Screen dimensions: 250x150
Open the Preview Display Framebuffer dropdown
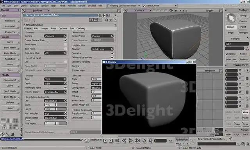click(55, 92)
